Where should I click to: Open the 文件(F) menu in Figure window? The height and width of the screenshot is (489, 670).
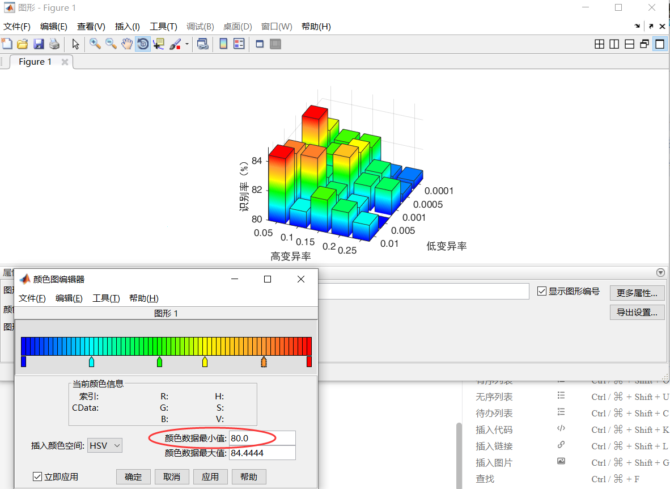point(17,27)
